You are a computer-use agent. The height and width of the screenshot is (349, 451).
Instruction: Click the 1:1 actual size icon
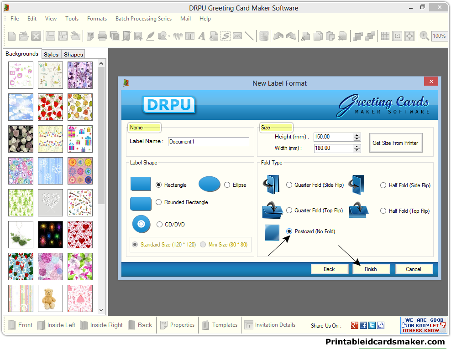click(x=397, y=36)
